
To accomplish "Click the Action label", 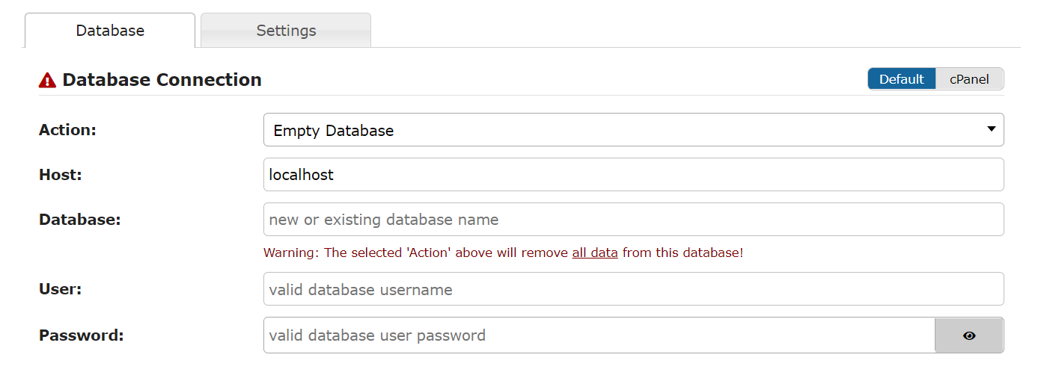I will [67, 130].
